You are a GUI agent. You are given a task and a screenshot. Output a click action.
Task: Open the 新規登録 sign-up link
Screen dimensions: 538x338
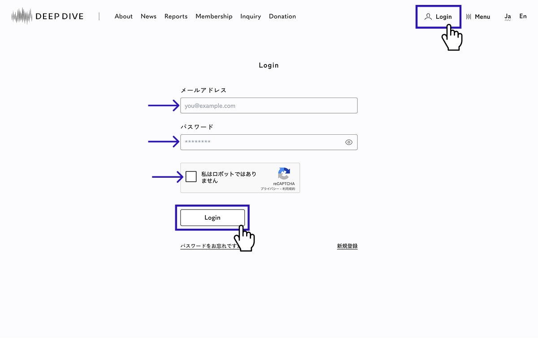(x=347, y=246)
